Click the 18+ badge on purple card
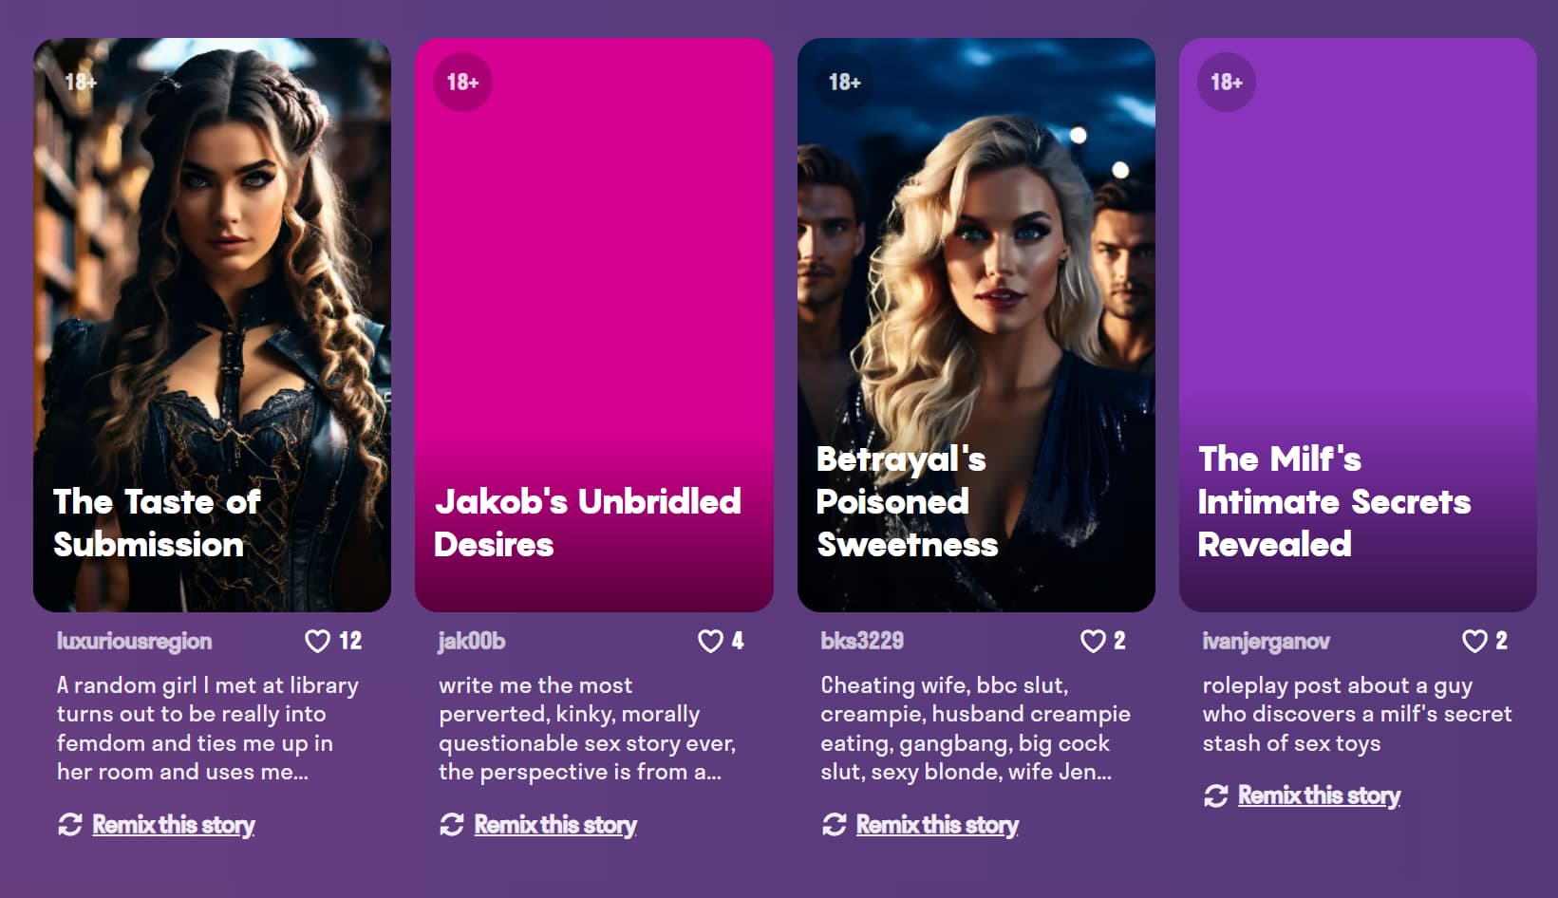Image resolution: width=1558 pixels, height=898 pixels. click(x=1227, y=83)
